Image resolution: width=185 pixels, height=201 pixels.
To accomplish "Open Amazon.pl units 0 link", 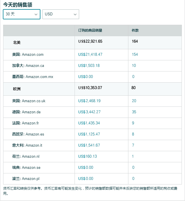I will (x=133, y=179).
